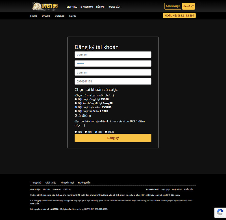
Task: Go to the LVS788 sub-navigation item
Action: tap(46, 16)
